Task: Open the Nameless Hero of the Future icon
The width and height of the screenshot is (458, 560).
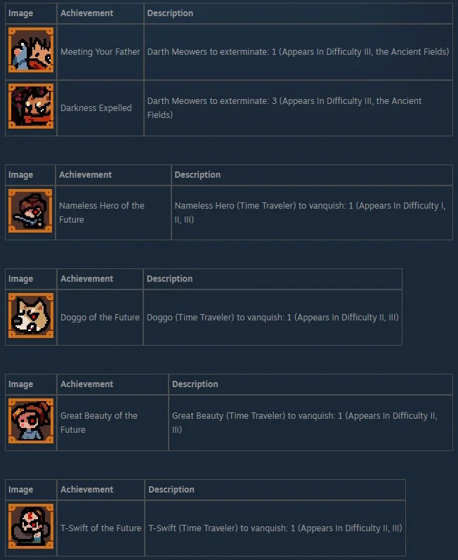Action: point(30,211)
